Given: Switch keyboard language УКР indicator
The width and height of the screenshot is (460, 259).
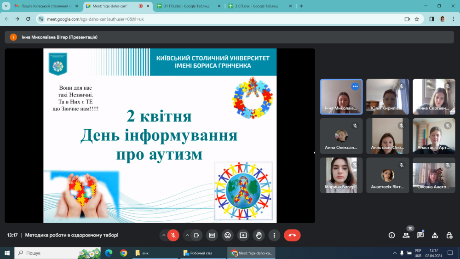Looking at the screenshot, I should tap(418, 253).
